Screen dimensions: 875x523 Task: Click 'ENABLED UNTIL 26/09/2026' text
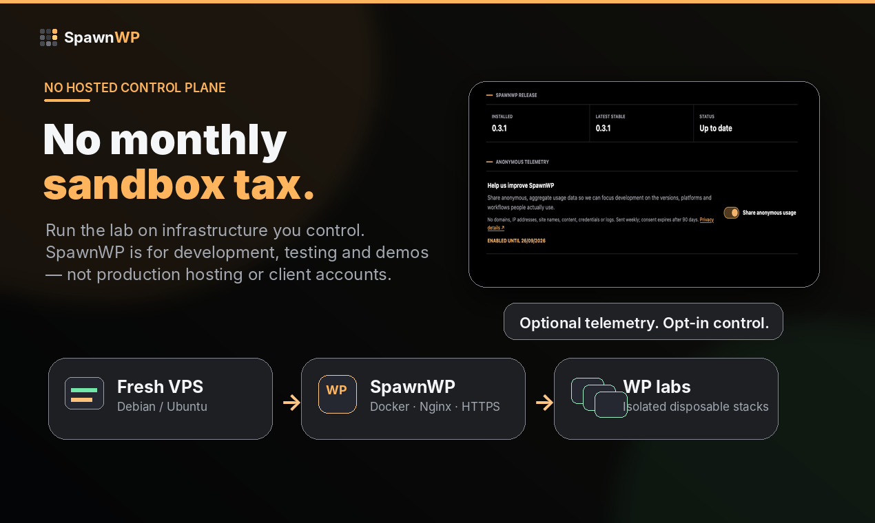[x=516, y=241]
